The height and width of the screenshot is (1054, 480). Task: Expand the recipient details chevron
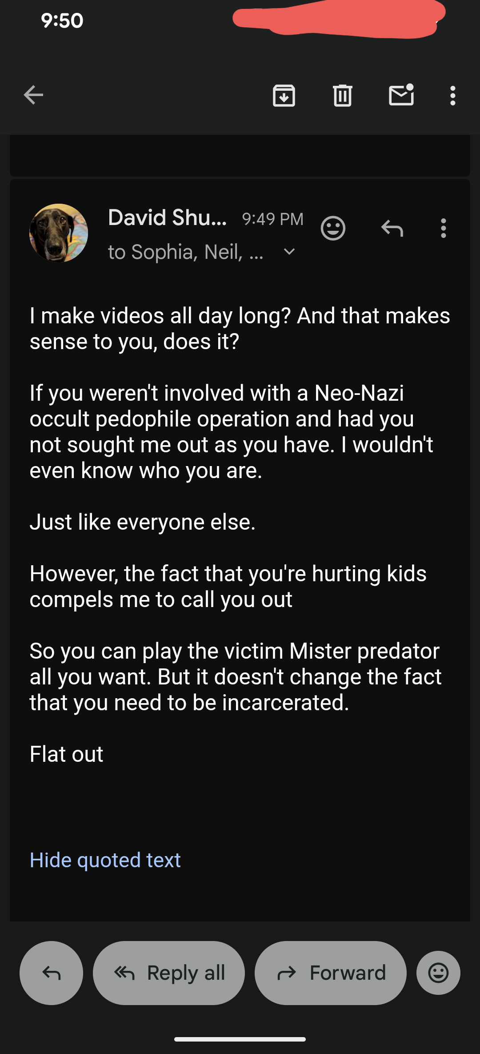pyautogui.click(x=289, y=252)
